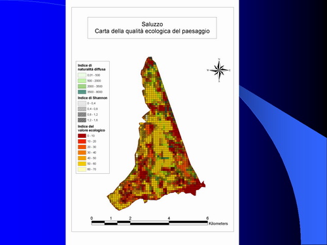Viewport: 327px width, 245px height.
Task: Click the 'Saluzzo' title text
Action: pos(152,24)
